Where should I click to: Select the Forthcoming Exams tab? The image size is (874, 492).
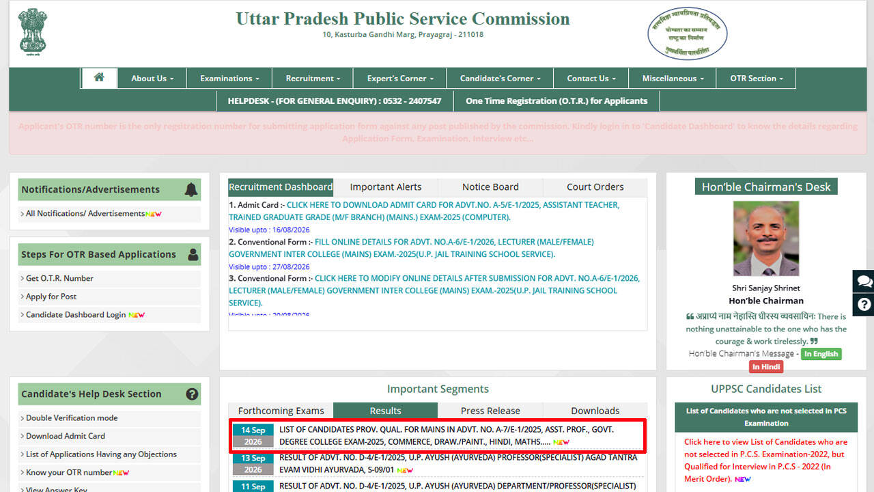(281, 411)
